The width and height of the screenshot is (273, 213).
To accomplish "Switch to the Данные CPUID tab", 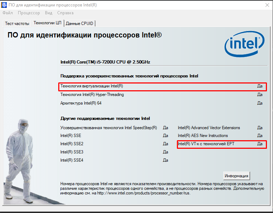I will pos(80,24).
